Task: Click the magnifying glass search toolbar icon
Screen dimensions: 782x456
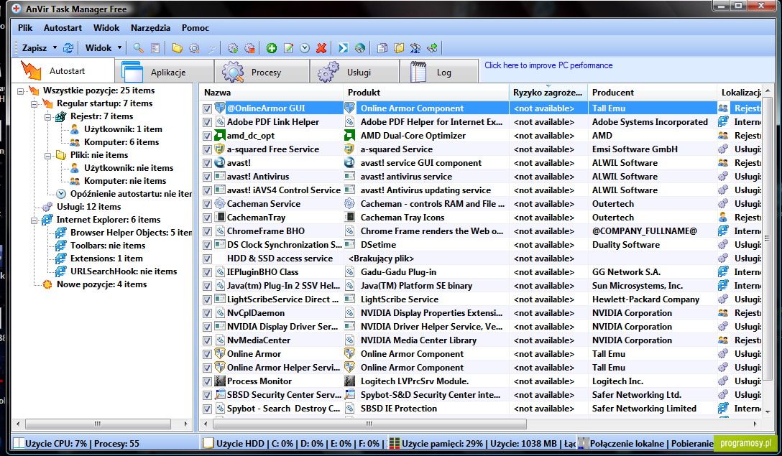Action: pos(138,48)
